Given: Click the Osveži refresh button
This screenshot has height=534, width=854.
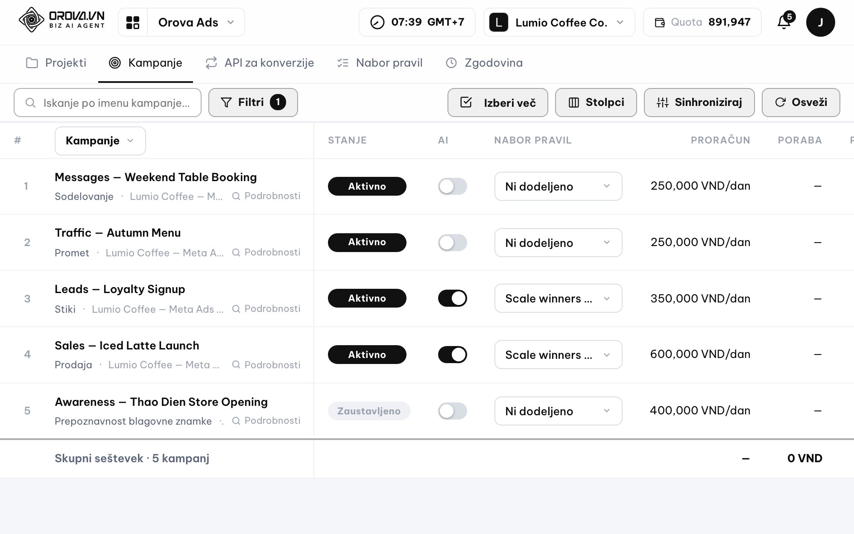Looking at the screenshot, I should pyautogui.click(x=801, y=103).
